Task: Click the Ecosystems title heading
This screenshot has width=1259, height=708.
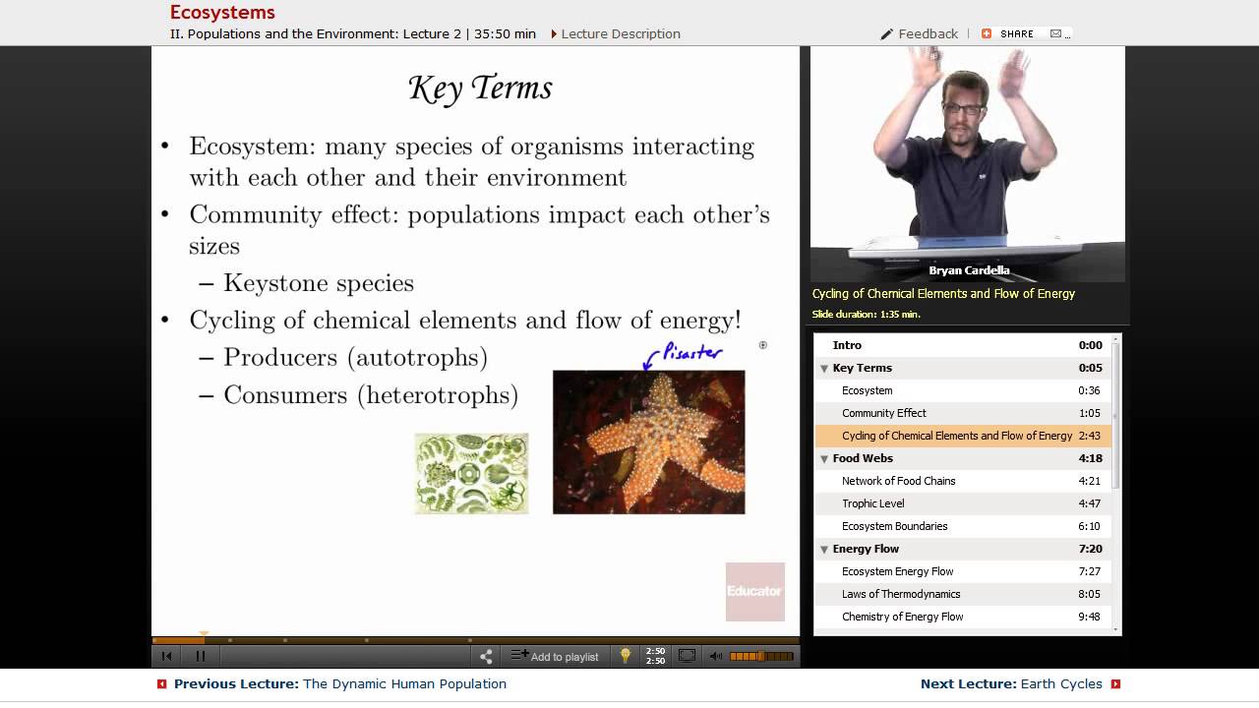Action: pyautogui.click(x=222, y=13)
